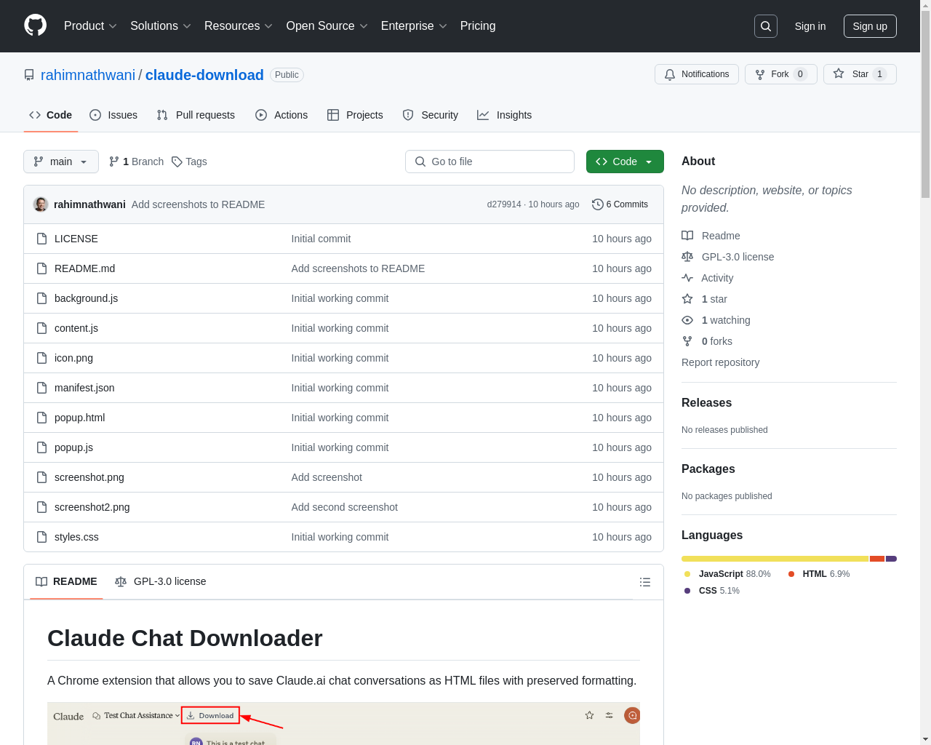This screenshot has height=745, width=931.
Task: Open the Insights tab
Action: [505, 115]
